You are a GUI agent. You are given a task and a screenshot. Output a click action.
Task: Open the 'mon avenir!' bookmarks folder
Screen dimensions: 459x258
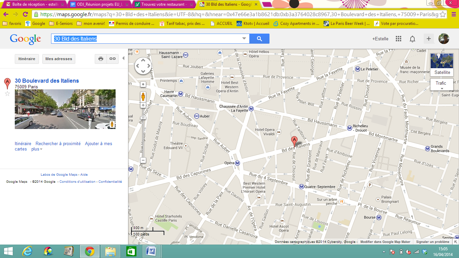(x=91, y=24)
